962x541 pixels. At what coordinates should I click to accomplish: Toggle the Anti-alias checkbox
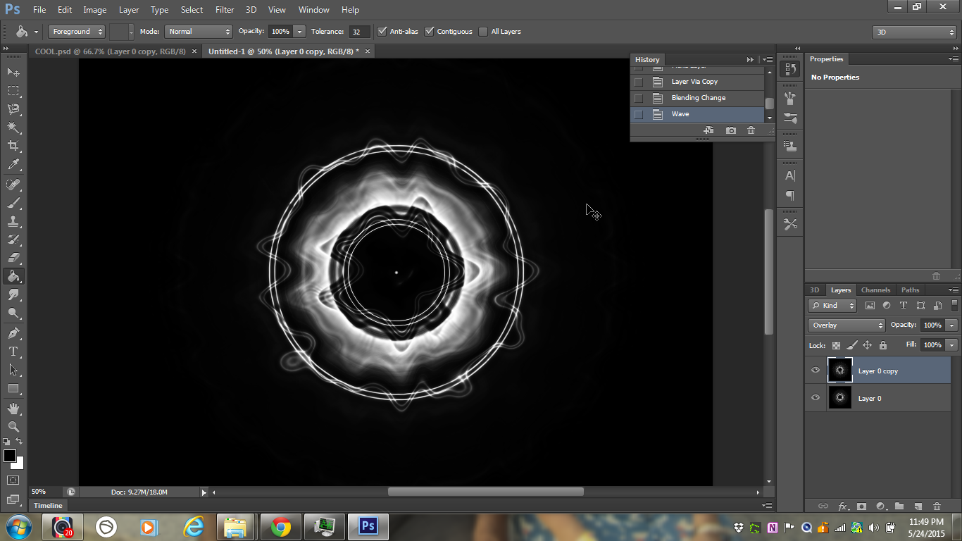(382, 31)
